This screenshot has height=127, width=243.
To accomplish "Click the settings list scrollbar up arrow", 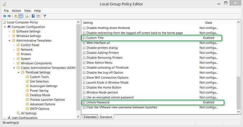I will pos(238,22).
